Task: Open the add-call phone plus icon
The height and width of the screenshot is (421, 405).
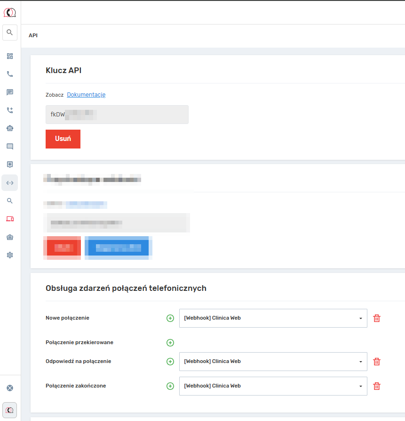Action: (10, 110)
